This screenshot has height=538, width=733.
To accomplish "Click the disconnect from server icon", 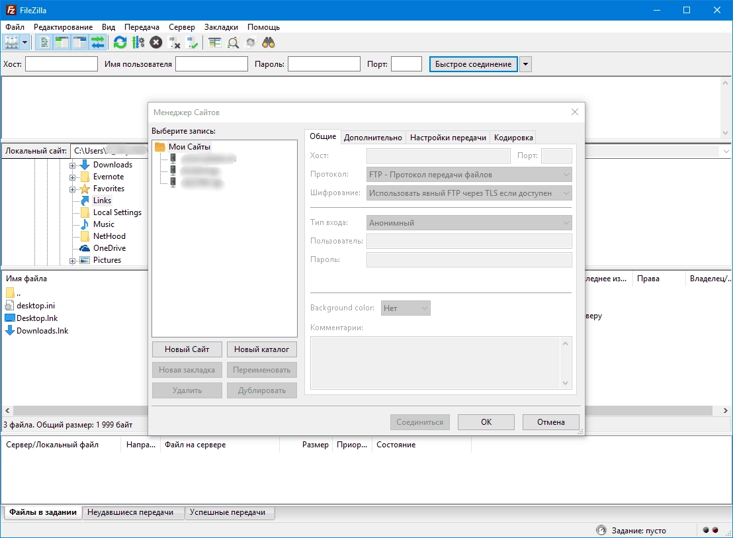I will pos(174,43).
